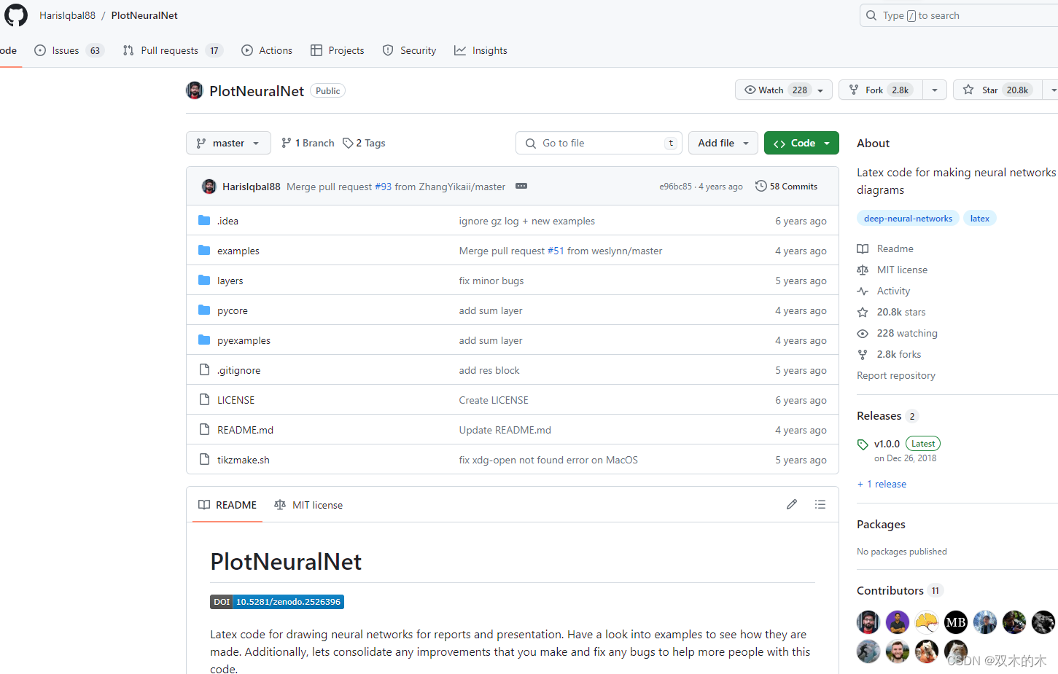View the 228 watching link
This screenshot has height=674, width=1058.
(898, 333)
